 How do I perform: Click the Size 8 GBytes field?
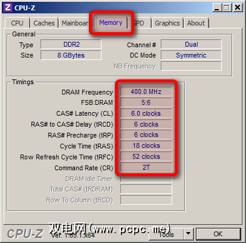[71, 55]
